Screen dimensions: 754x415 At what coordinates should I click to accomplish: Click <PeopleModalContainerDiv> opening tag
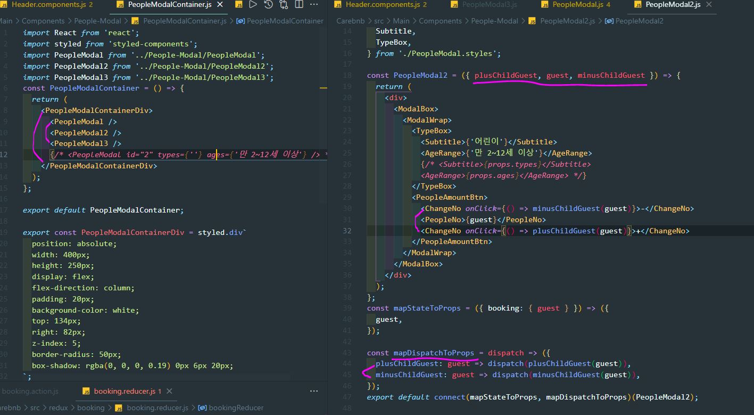pos(97,110)
